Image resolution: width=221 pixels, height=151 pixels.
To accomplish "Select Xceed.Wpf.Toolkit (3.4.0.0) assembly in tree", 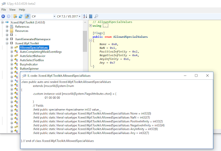I will (x=28, y=23).
